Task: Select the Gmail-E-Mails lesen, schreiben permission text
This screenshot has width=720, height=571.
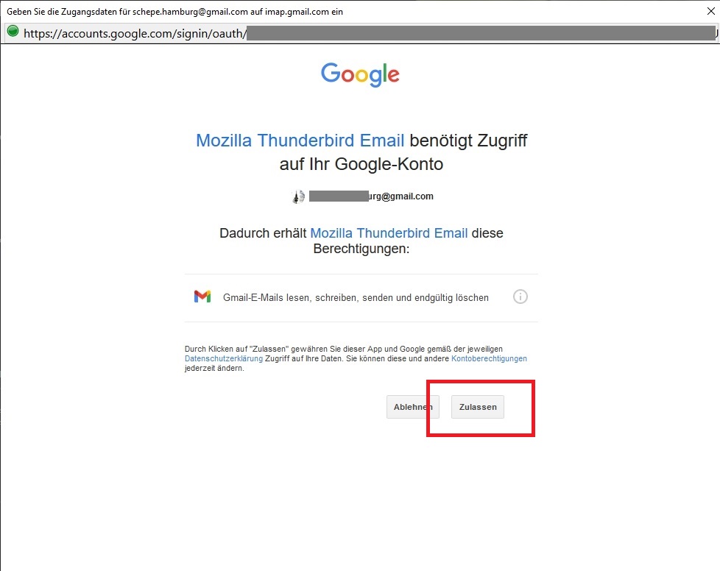Action: click(x=356, y=297)
